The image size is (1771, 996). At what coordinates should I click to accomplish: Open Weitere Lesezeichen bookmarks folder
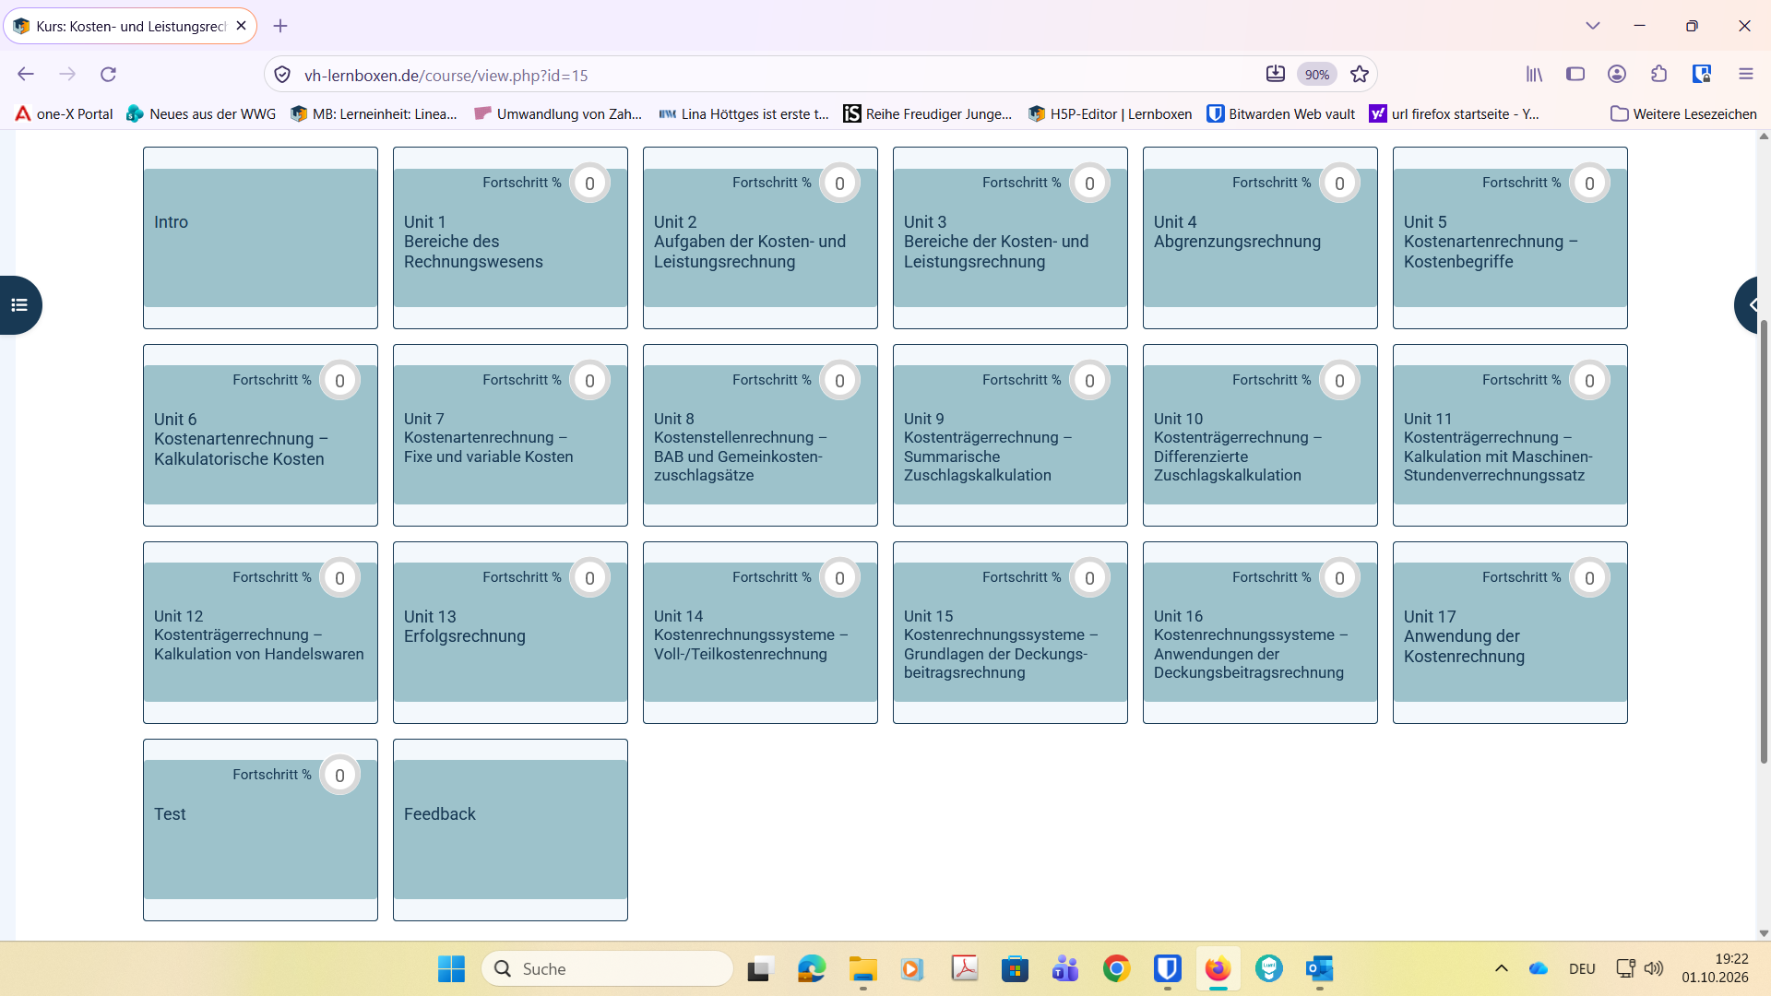tap(1683, 114)
